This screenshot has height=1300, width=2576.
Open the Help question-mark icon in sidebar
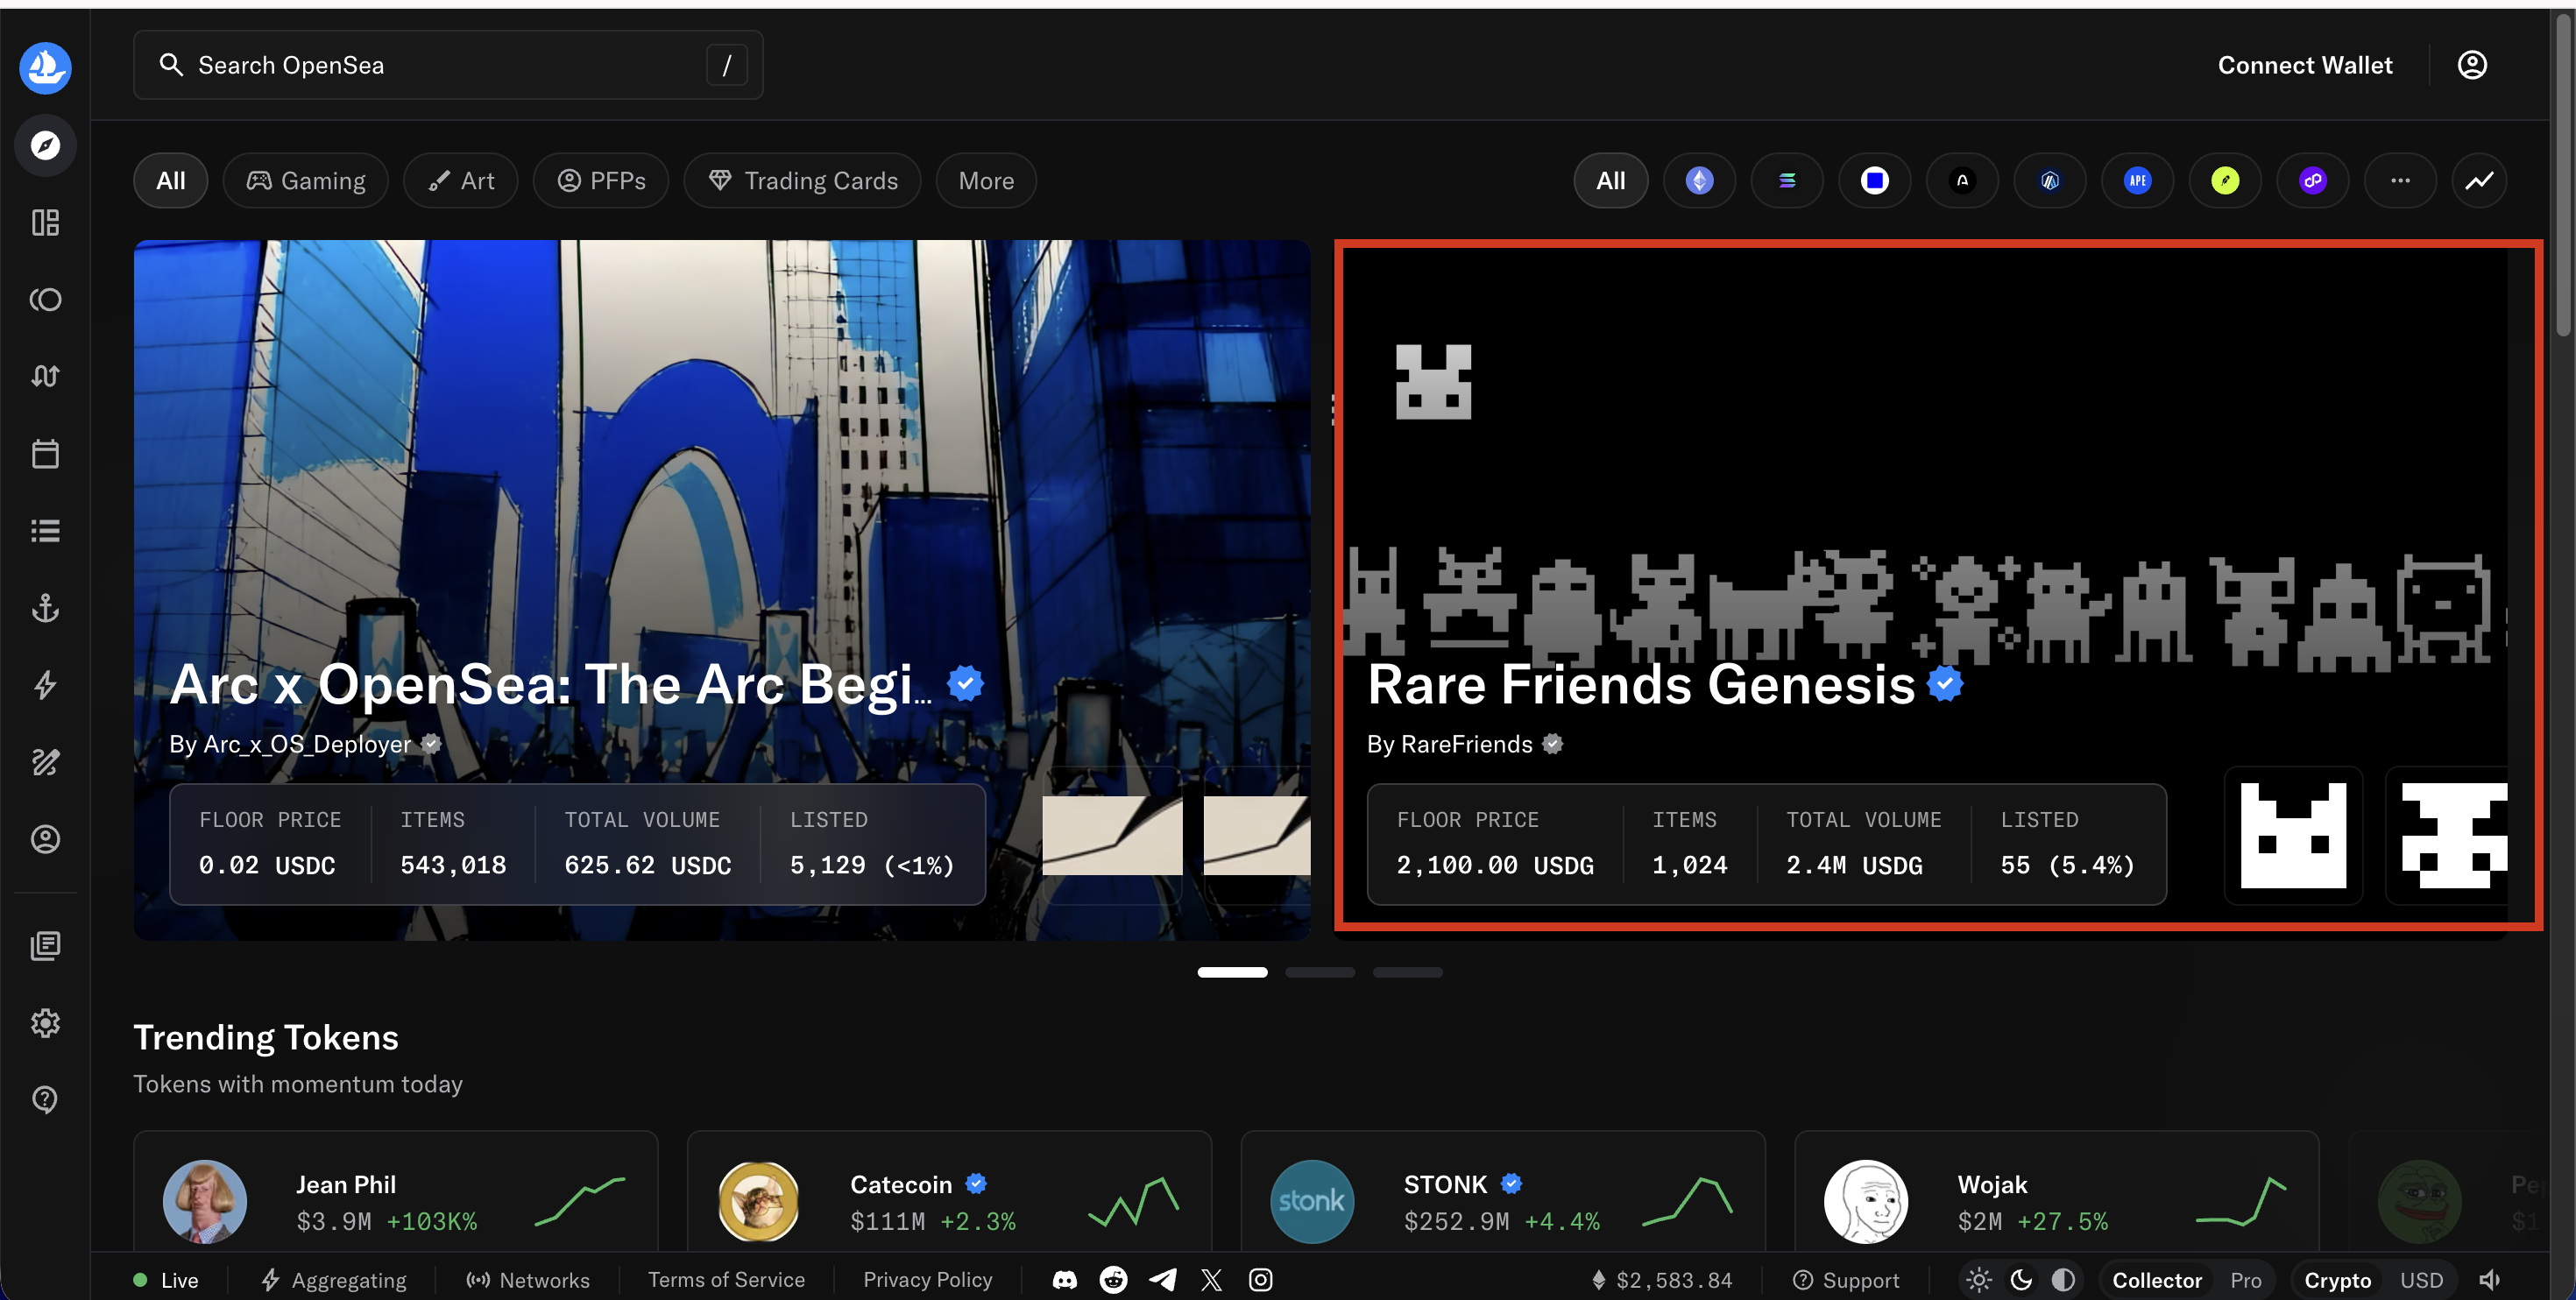pyautogui.click(x=45, y=1100)
